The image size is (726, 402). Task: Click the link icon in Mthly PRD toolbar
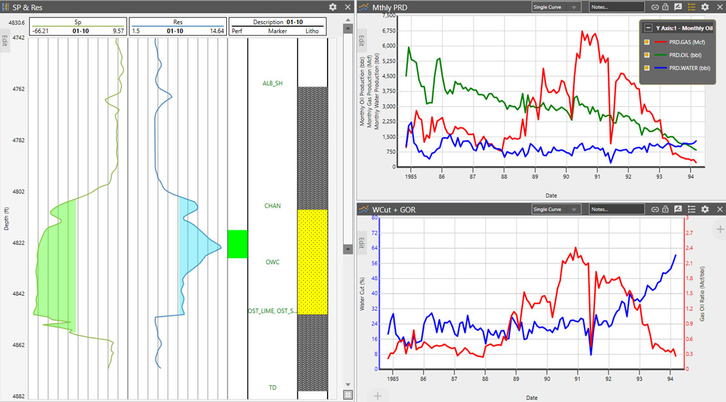655,7
